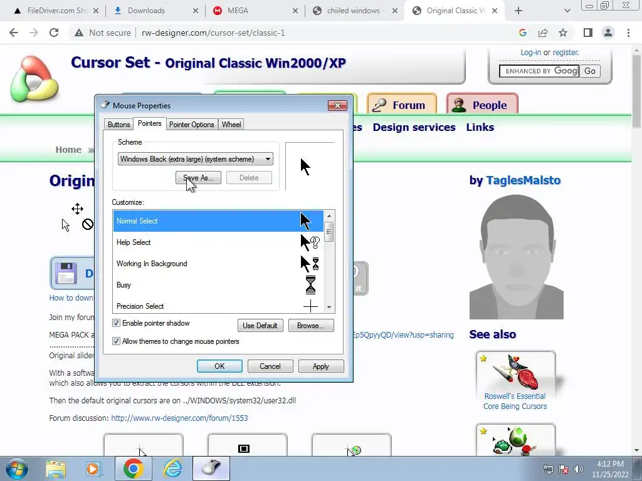Click the Use Default button

(x=260, y=326)
